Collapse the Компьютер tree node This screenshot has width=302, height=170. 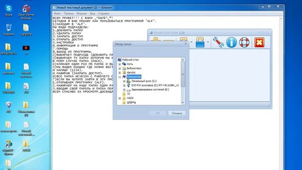tap(119, 77)
